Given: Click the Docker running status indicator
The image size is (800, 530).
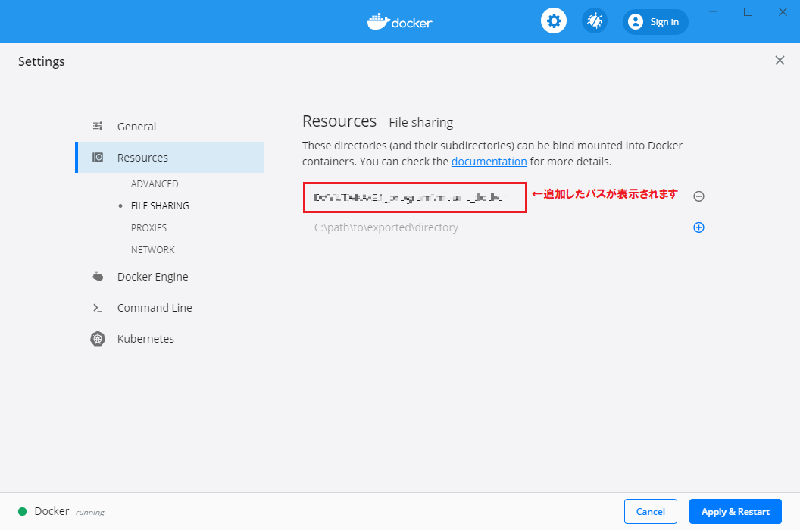Looking at the screenshot, I should pyautogui.click(x=23, y=511).
